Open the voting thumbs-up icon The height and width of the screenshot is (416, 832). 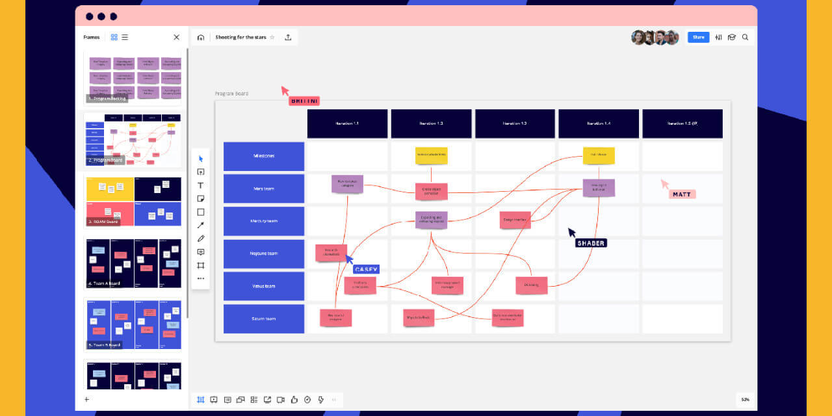pyautogui.click(x=294, y=400)
